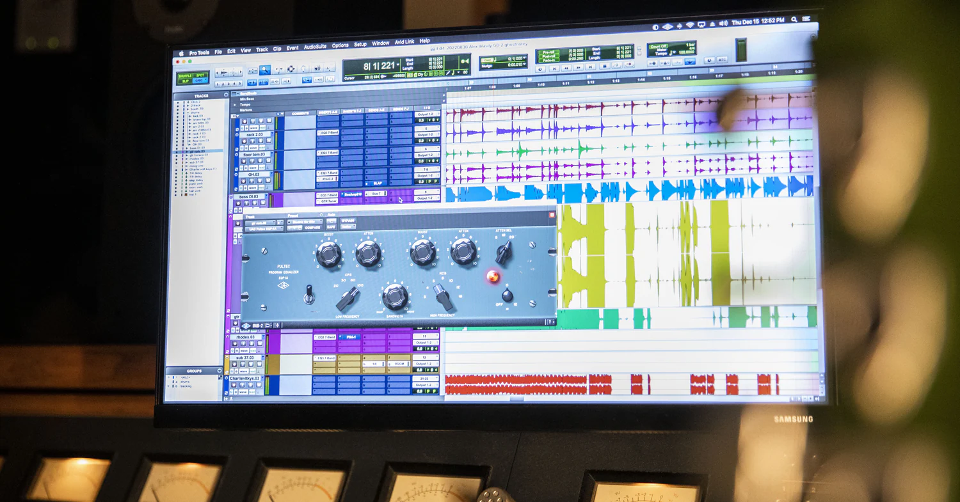Open the Setup menu
Screen dimensions: 960x502
[360, 44]
